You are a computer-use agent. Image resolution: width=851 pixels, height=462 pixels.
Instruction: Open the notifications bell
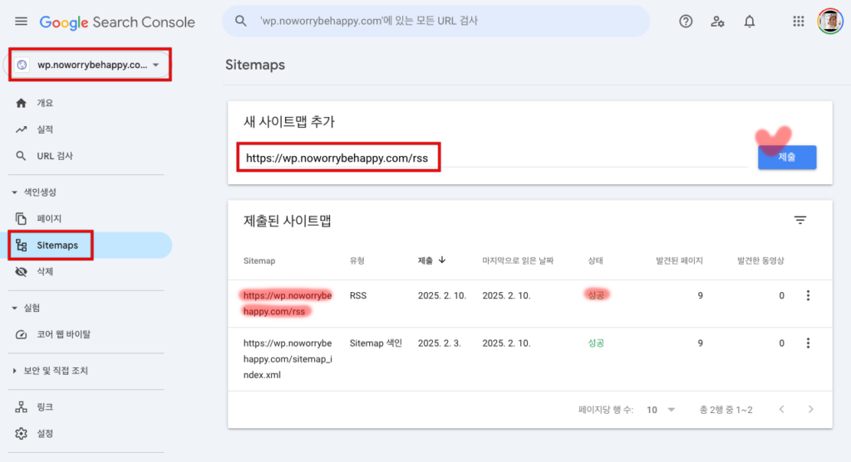coord(750,21)
